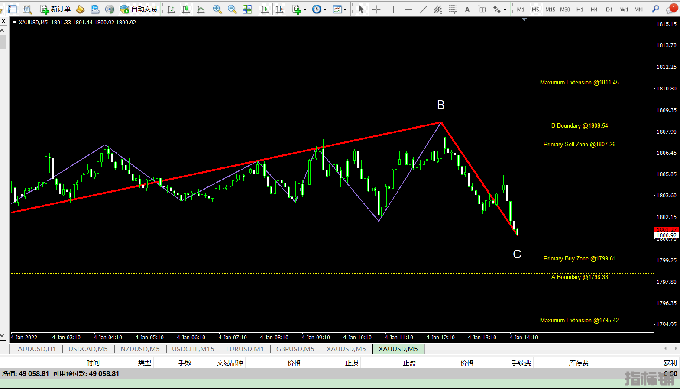Tile chart windows with the grid icon
Viewport: 680px width, 389px height.
point(247,9)
